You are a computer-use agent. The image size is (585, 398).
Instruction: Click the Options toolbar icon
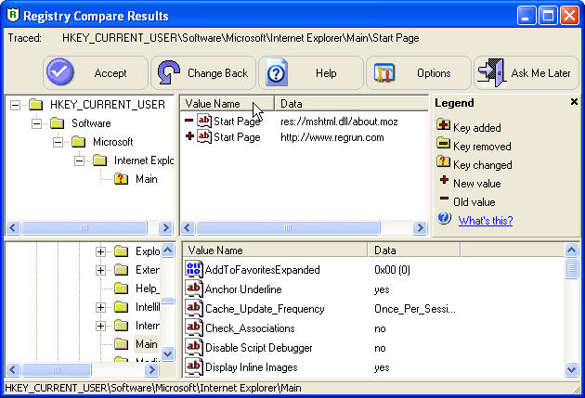pos(385,73)
